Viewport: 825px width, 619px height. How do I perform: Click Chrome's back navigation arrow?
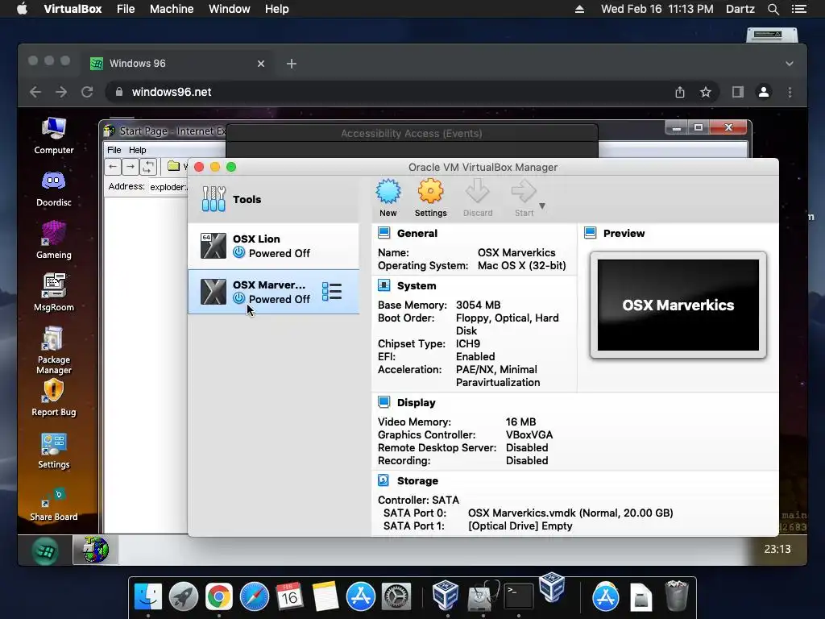(x=35, y=92)
